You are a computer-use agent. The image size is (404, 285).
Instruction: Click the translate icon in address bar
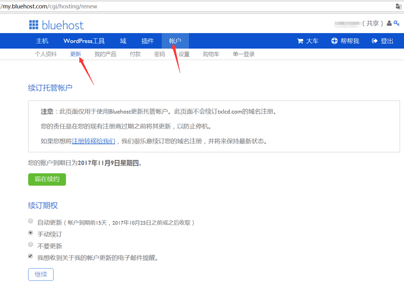pyautogui.click(x=398, y=6)
